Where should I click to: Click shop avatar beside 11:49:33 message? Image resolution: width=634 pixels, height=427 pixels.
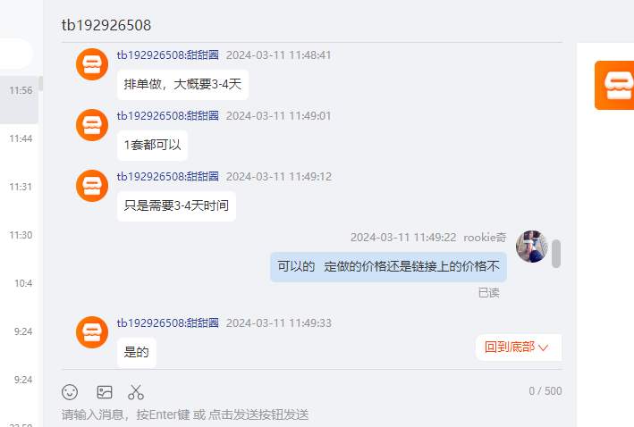pos(92,332)
